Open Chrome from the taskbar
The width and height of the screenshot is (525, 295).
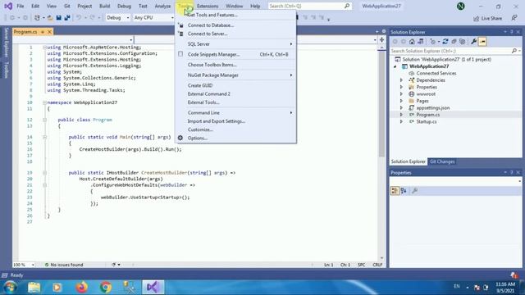point(106,288)
